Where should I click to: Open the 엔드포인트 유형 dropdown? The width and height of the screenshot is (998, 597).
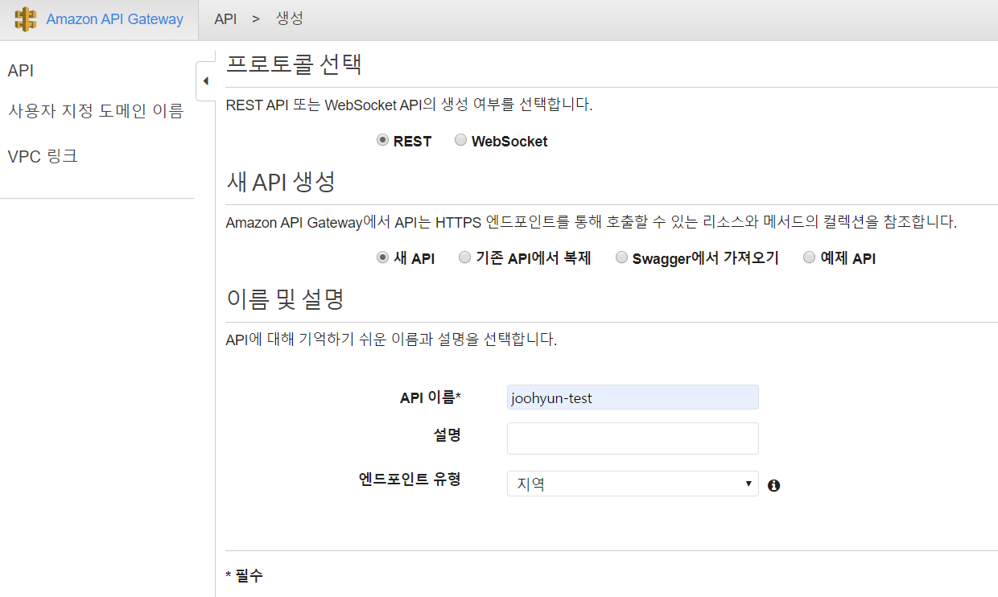pos(633,484)
